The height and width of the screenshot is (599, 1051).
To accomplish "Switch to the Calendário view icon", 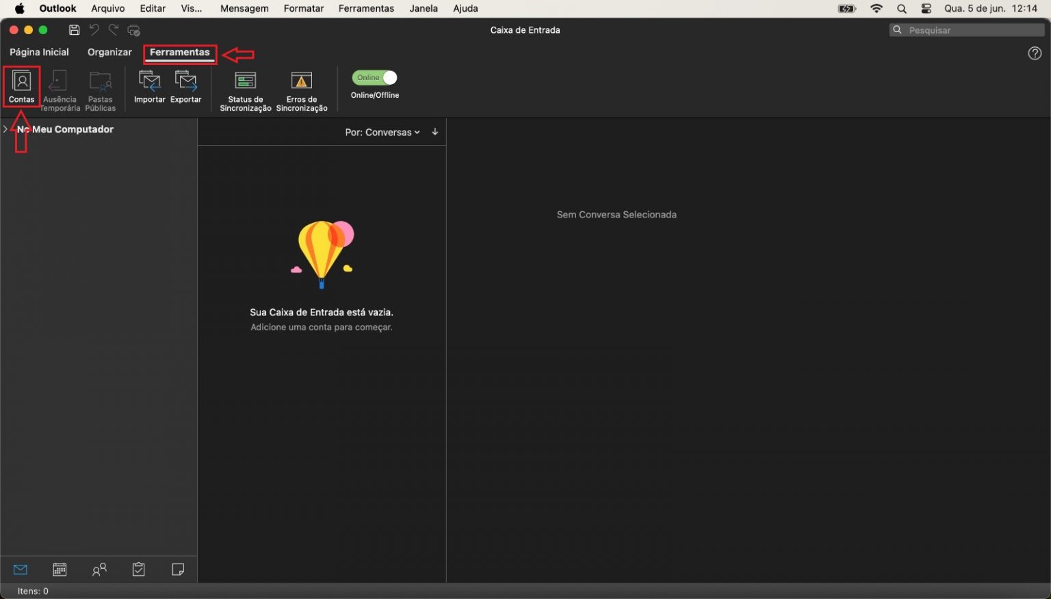I will (60, 569).
